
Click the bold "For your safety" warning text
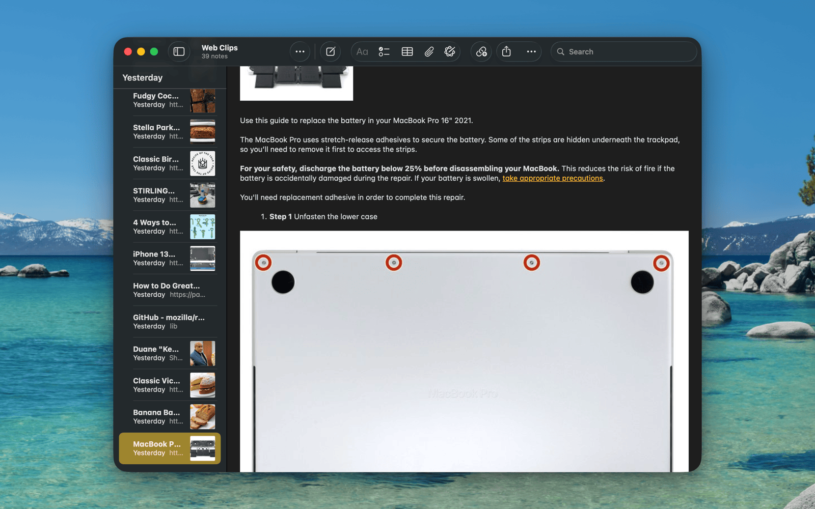click(x=399, y=168)
